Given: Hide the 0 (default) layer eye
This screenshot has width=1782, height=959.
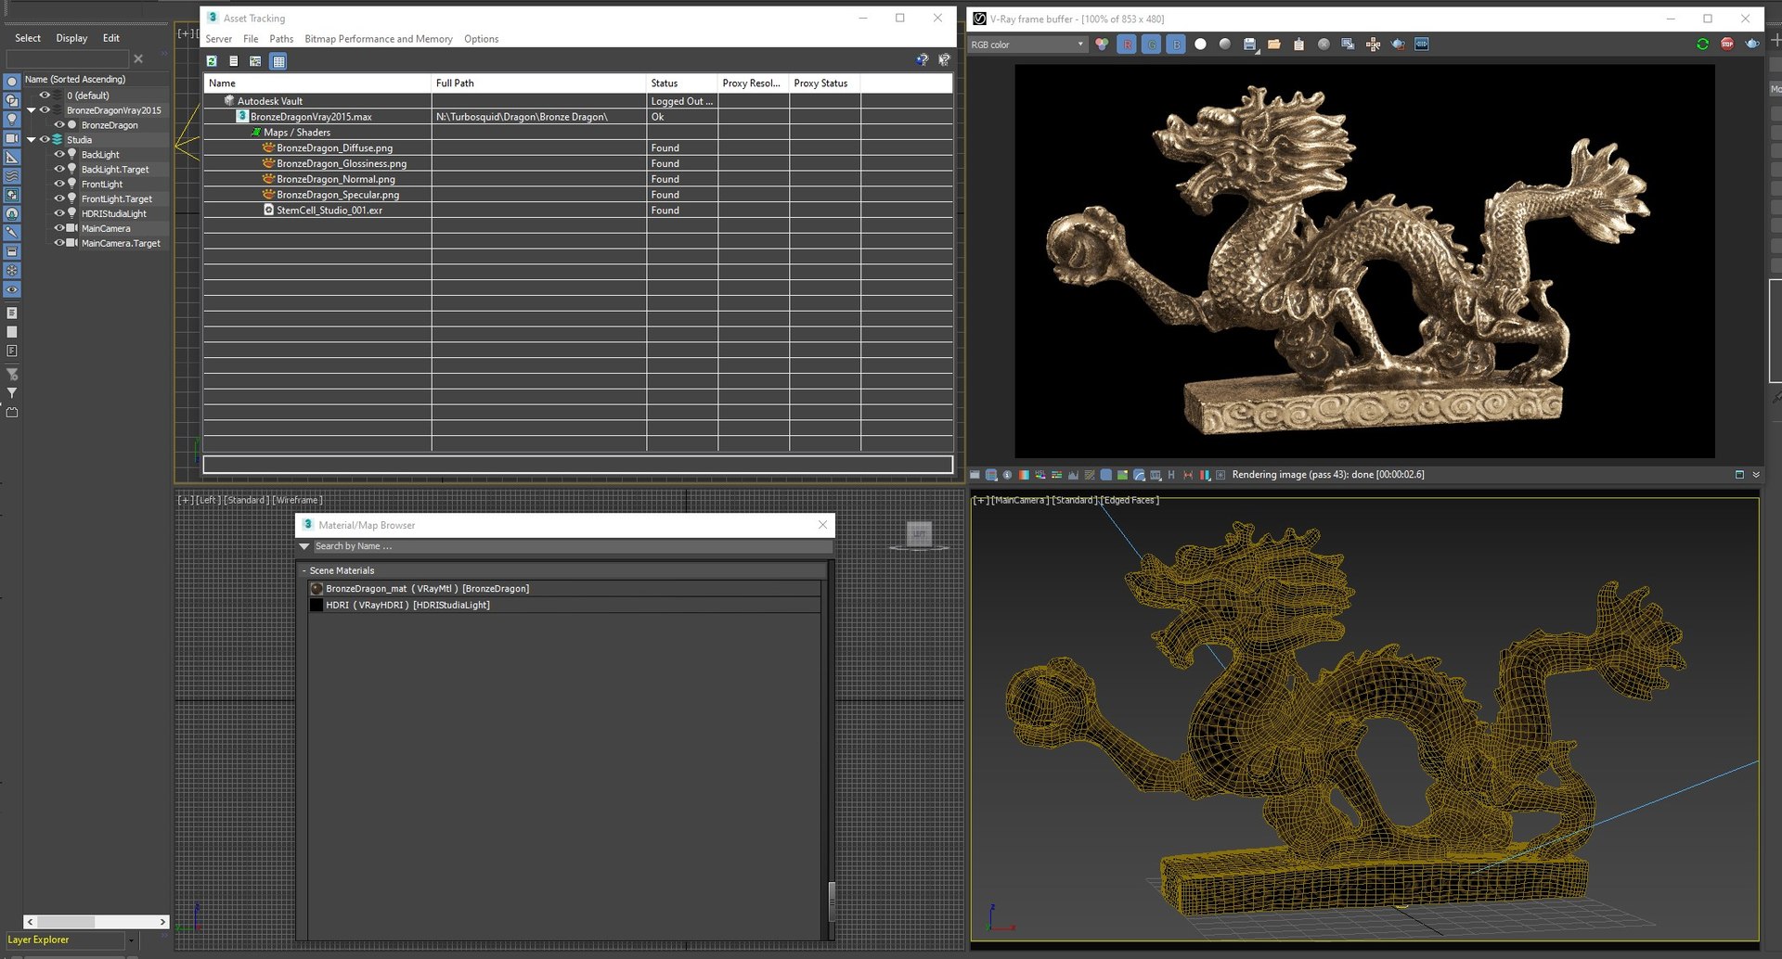Looking at the screenshot, I should [45, 95].
